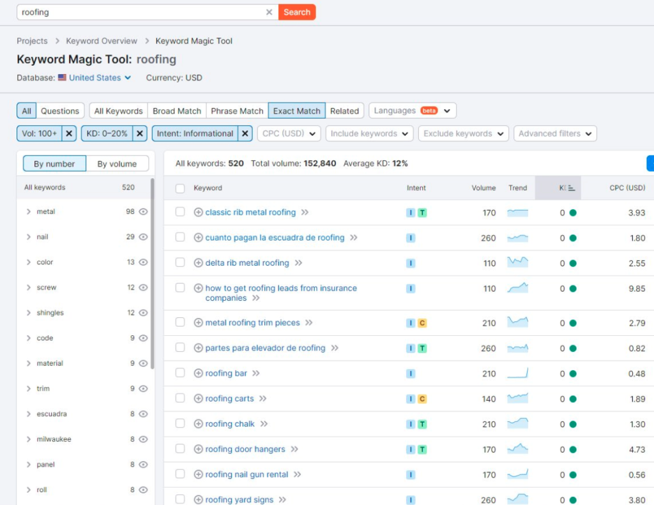
Task: Check classic rib metal roofing row checkbox
Action: pos(180,212)
